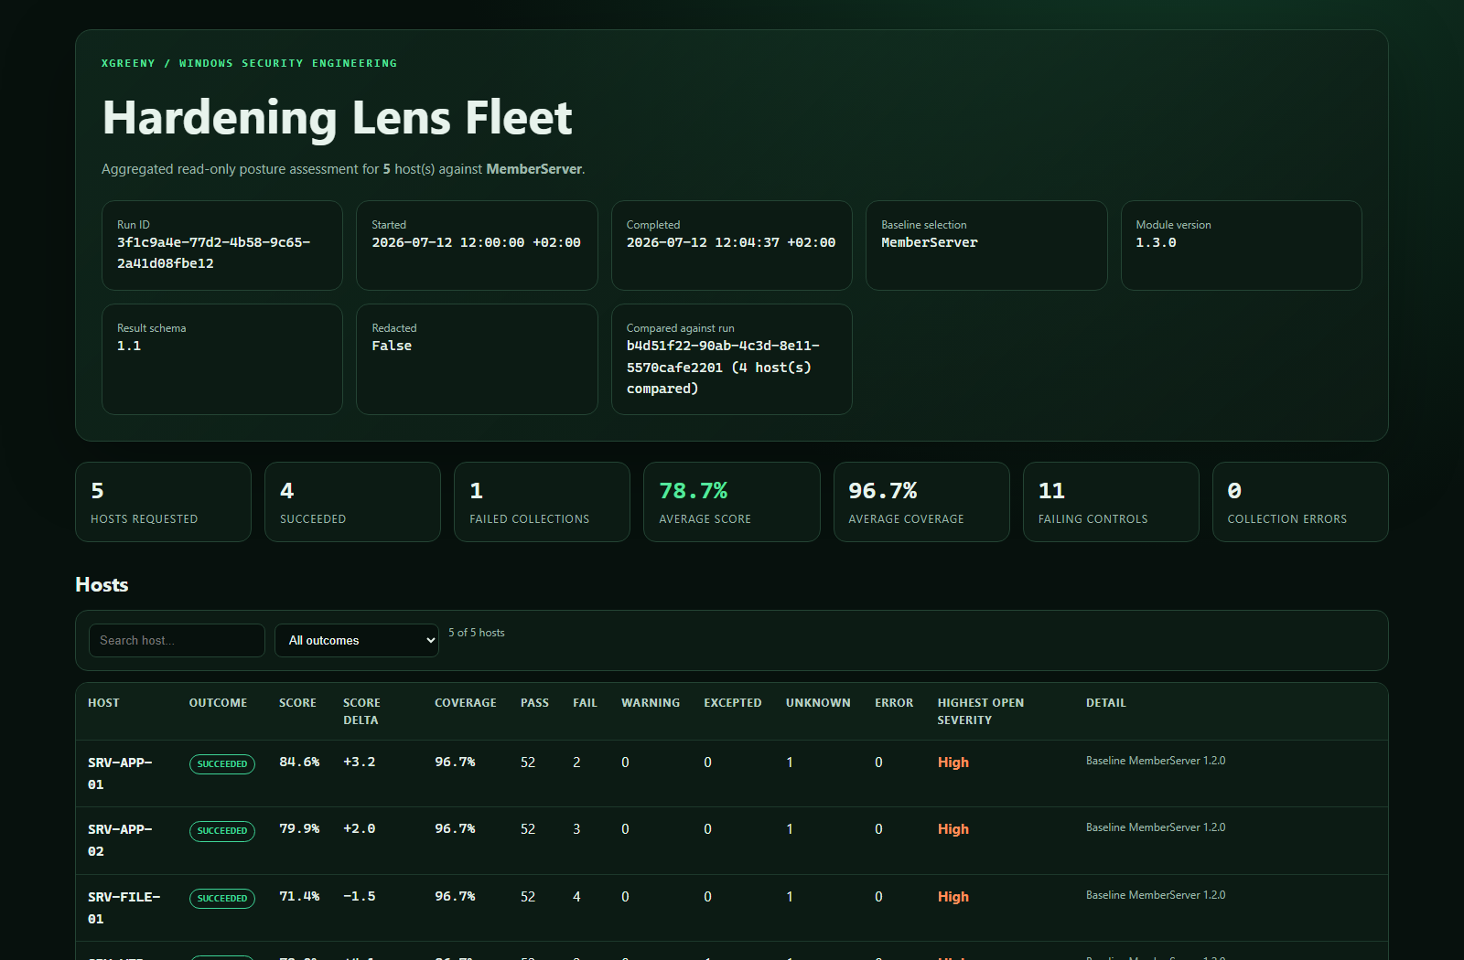Click the +3.2 score delta
Screen dimensions: 1464x960
click(359, 762)
